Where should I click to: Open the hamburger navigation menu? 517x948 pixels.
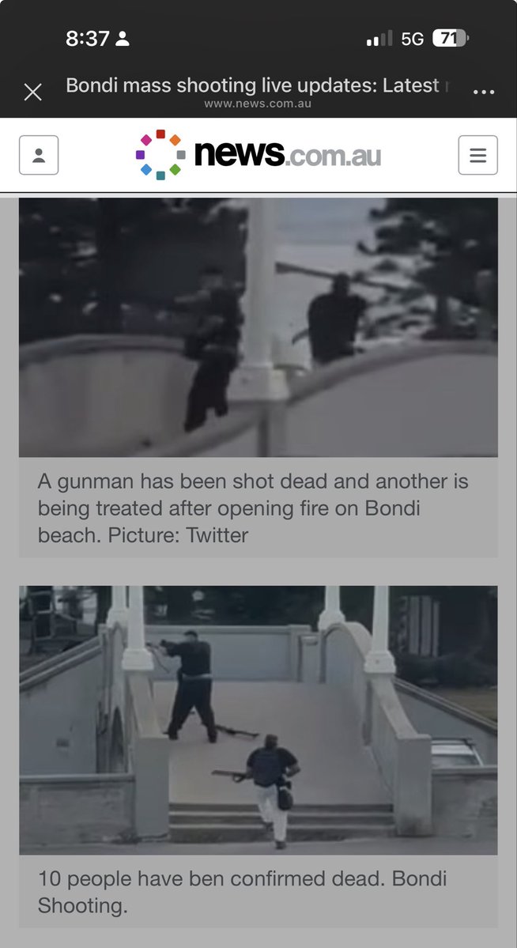pos(477,156)
